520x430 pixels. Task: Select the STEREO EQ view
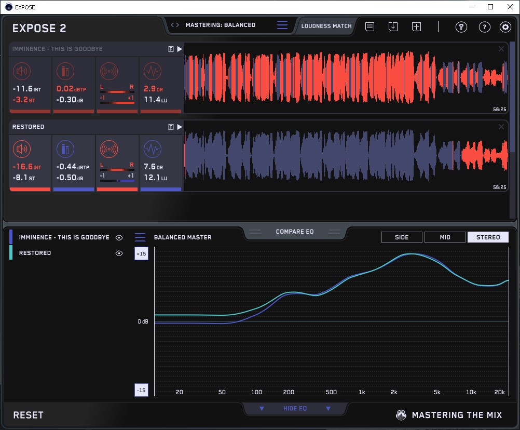tap(488, 237)
